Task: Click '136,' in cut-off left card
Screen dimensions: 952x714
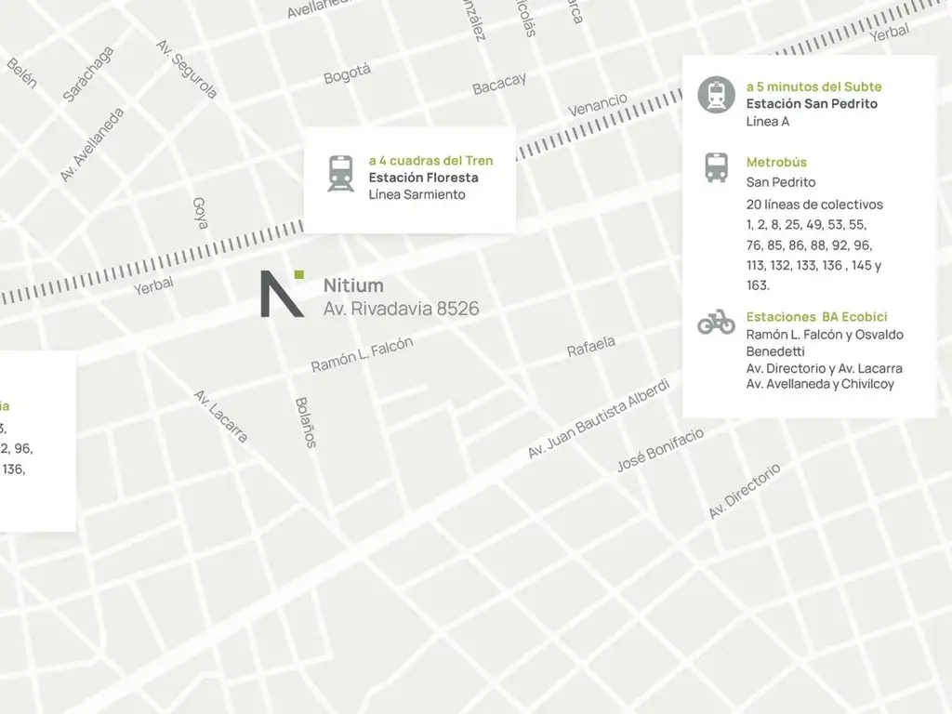Action: (13, 469)
